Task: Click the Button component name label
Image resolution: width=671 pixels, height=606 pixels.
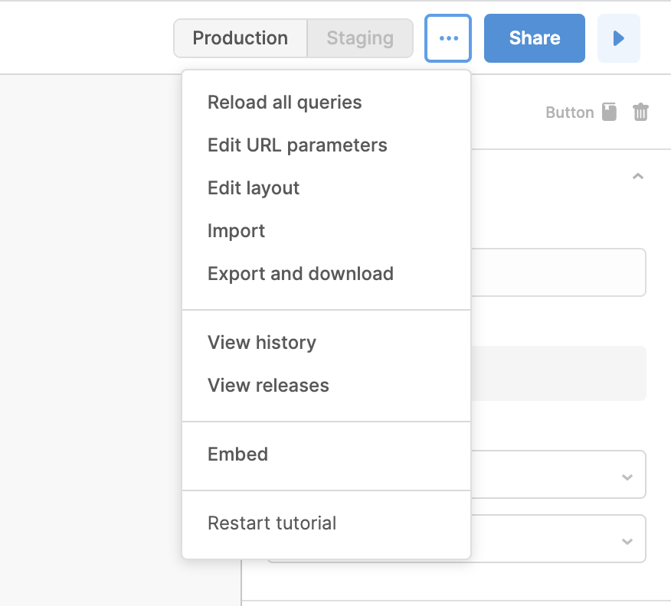Action: [x=570, y=112]
